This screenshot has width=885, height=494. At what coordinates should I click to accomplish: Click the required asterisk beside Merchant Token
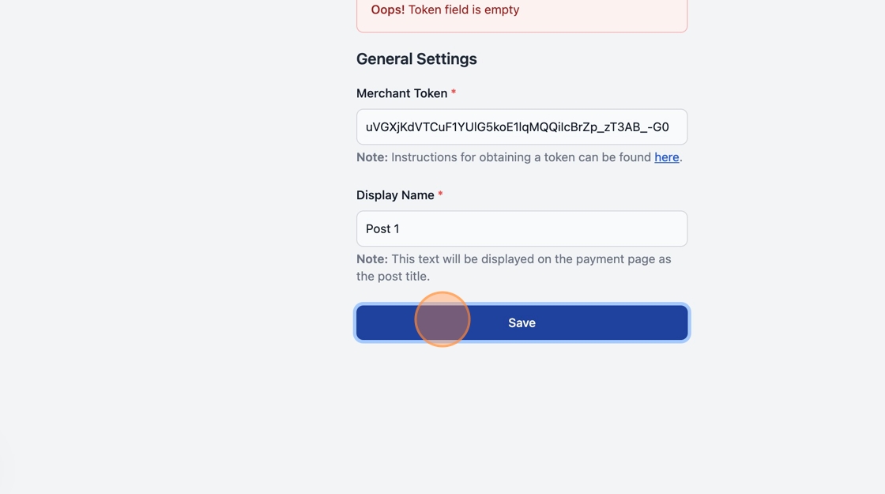point(454,93)
